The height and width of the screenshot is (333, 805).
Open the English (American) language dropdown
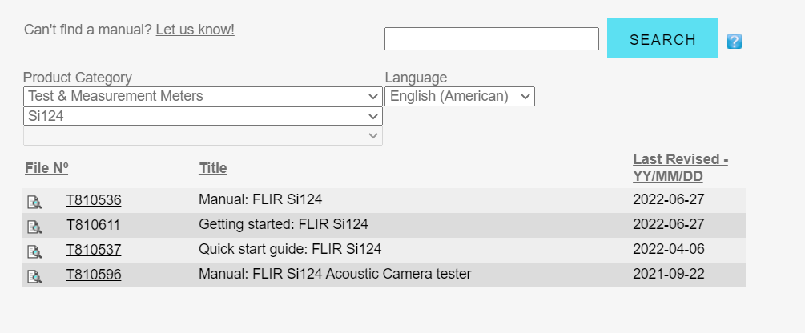click(459, 96)
